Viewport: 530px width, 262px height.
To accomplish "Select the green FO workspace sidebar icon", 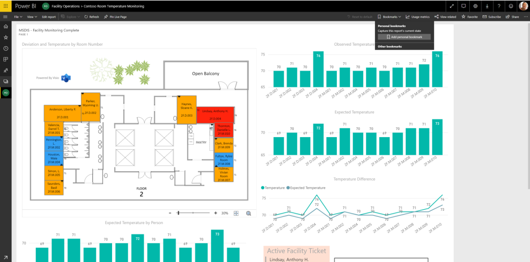I will point(6,92).
